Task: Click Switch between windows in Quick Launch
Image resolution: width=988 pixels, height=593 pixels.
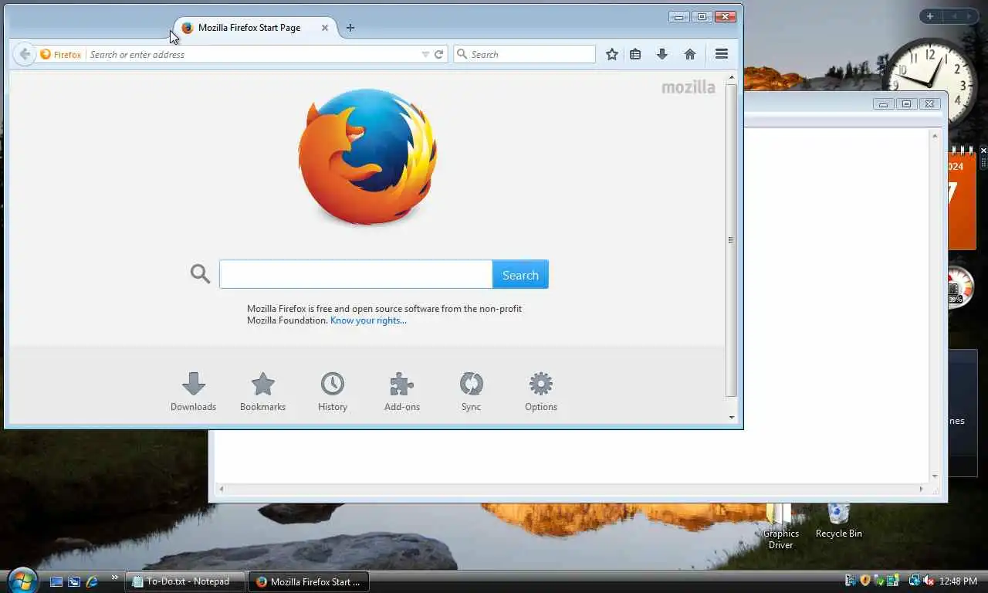Action: tap(74, 581)
